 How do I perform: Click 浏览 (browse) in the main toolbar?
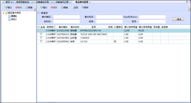tap(75, 8)
